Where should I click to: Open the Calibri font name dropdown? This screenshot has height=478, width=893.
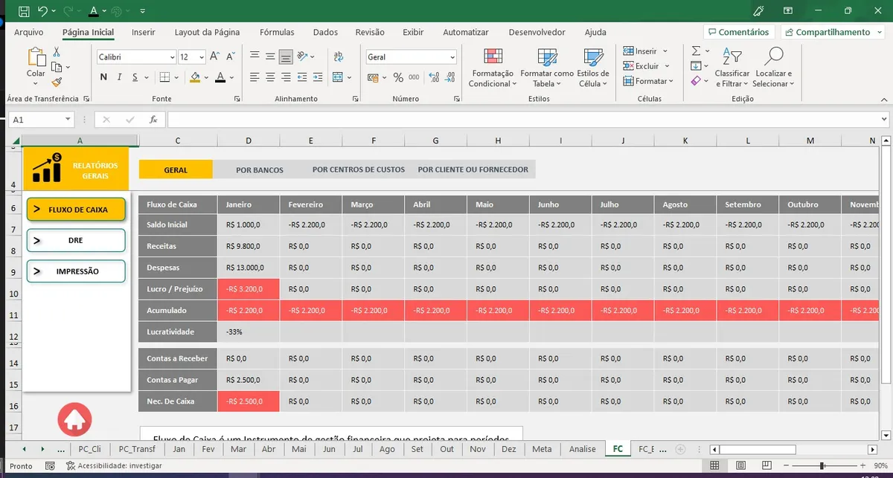pos(172,56)
